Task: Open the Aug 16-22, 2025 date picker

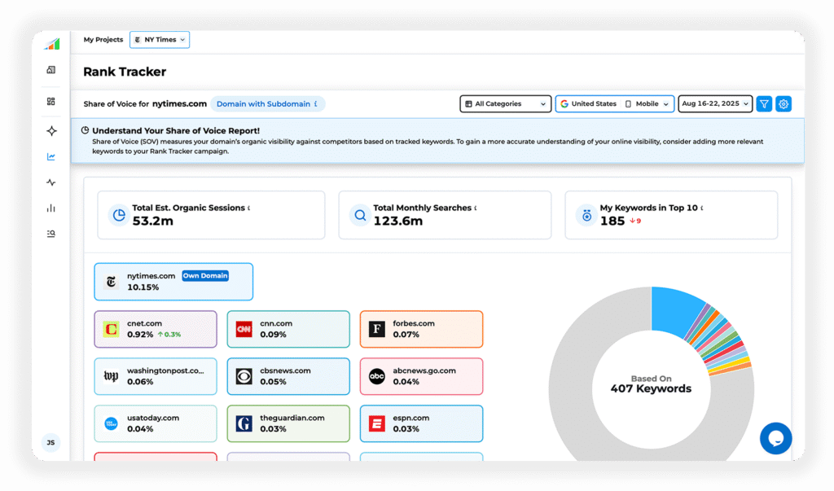Action: (x=715, y=104)
